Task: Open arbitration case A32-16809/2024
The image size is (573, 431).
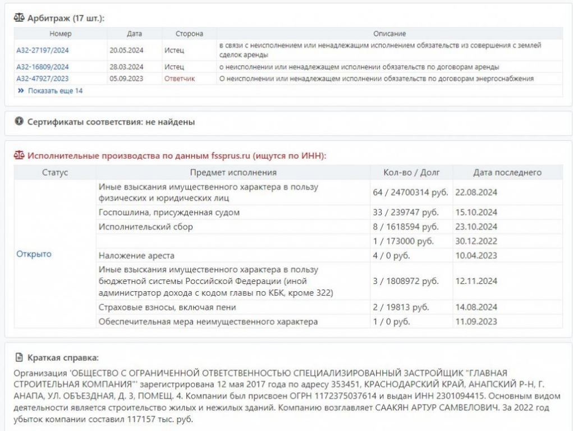Action: [43, 67]
